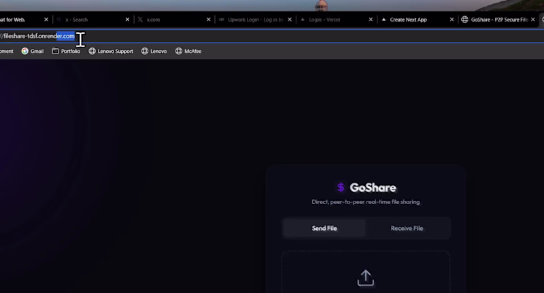Screen dimensions: 544x293
Task: Click the purple GoShare logo icon
Action: click(x=341, y=187)
